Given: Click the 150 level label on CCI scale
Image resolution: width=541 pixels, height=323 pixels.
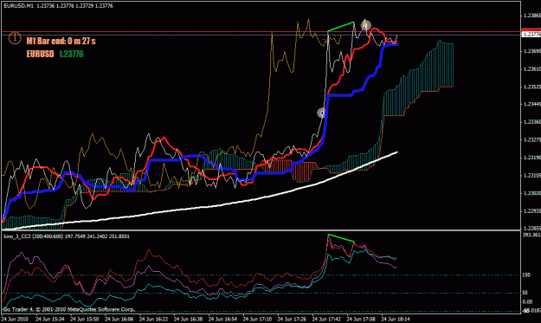Looking at the screenshot, I should [526, 275].
